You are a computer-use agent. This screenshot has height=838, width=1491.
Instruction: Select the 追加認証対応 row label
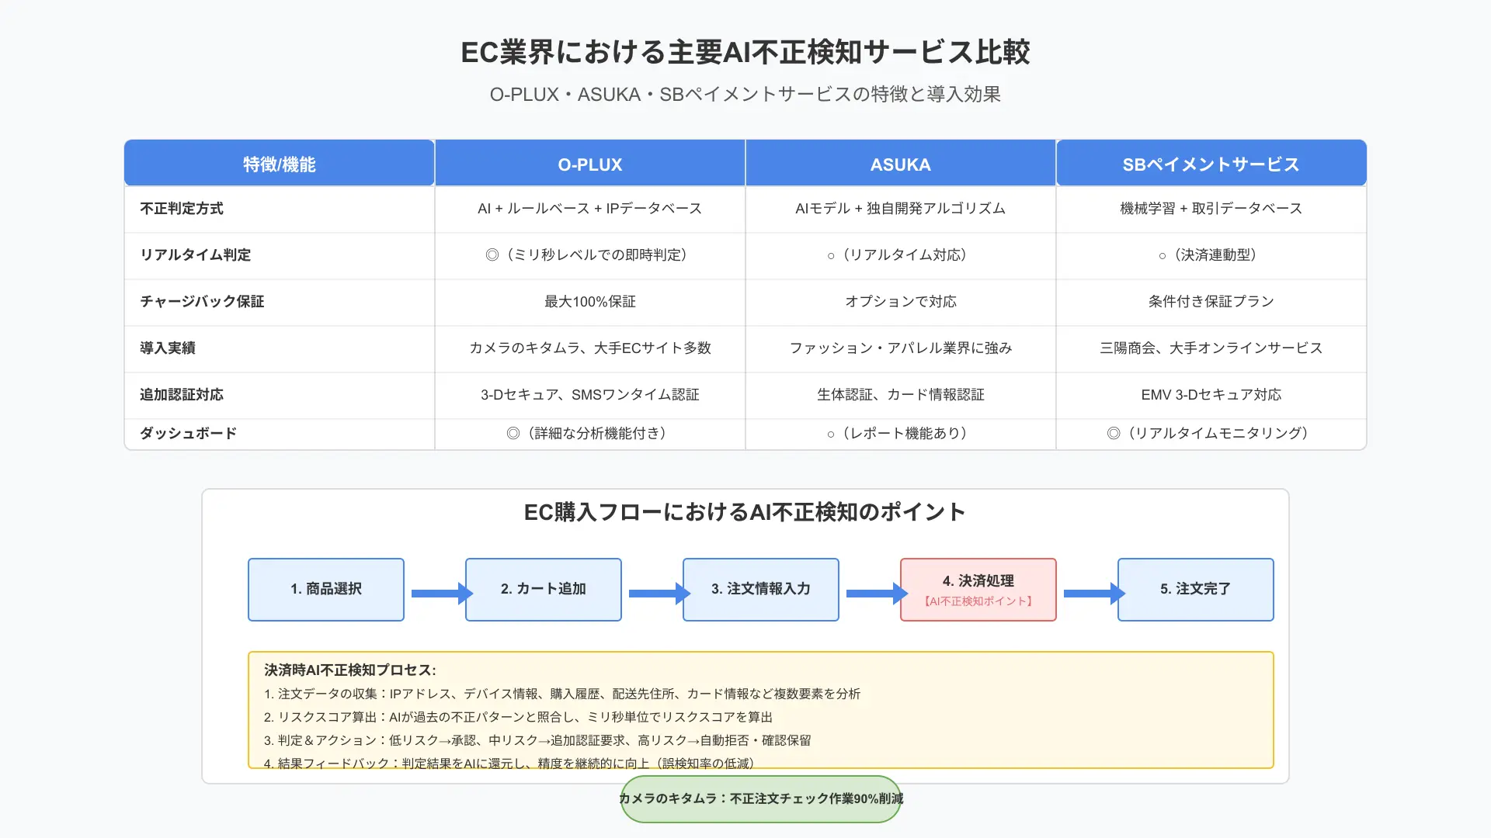pyautogui.click(x=182, y=395)
